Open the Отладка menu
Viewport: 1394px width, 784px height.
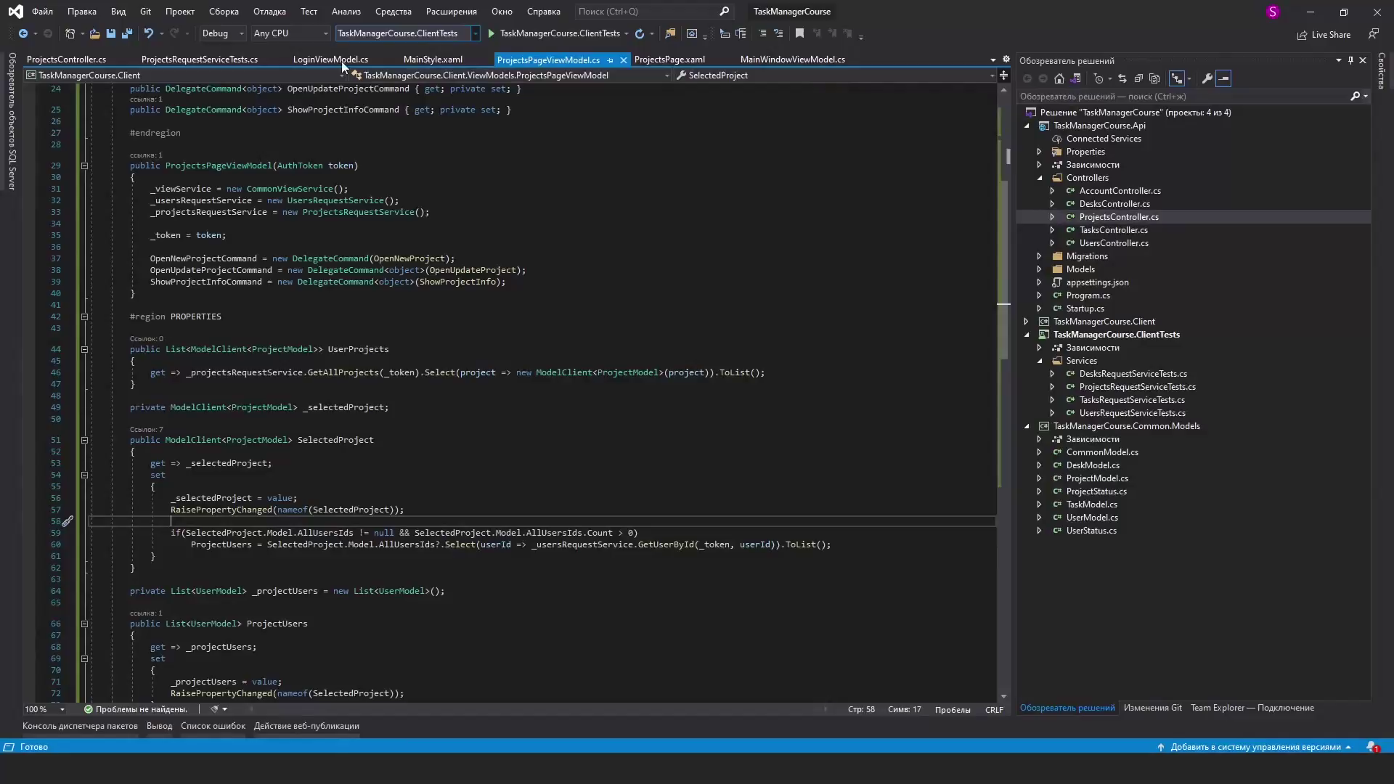point(269,12)
